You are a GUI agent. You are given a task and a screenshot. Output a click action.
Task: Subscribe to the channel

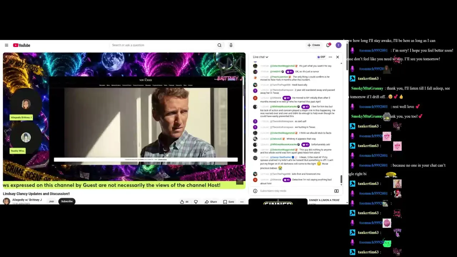67,202
